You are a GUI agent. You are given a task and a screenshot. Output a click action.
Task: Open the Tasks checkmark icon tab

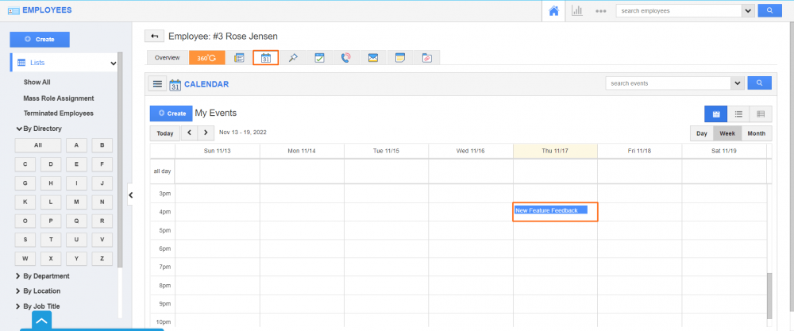(x=319, y=58)
